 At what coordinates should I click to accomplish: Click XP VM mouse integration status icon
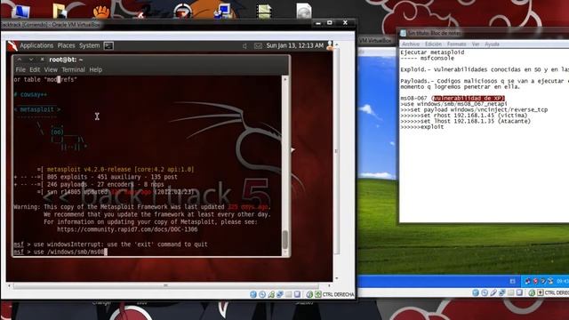[x=532, y=292]
